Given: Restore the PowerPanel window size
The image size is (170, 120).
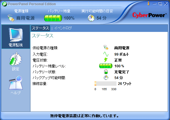Looking at the screenshot, I should point(160,4).
